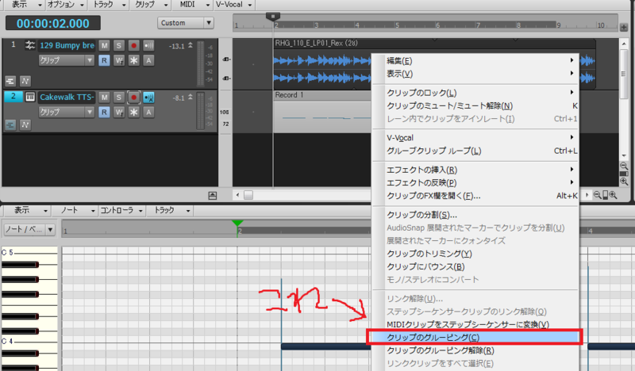Click horizontal scrollbar thumb in track view
Screen dimensions: 635x371
(x=248, y=195)
